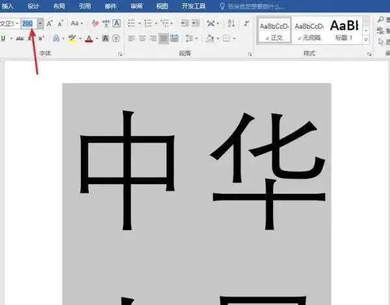Click the Increase Indent icon

click(x=196, y=23)
